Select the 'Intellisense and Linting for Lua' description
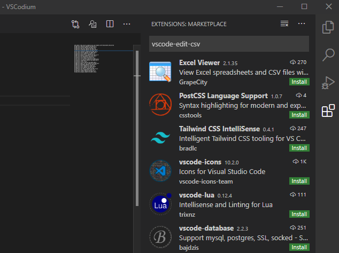Screen dimensions: 339x253 (226, 204)
